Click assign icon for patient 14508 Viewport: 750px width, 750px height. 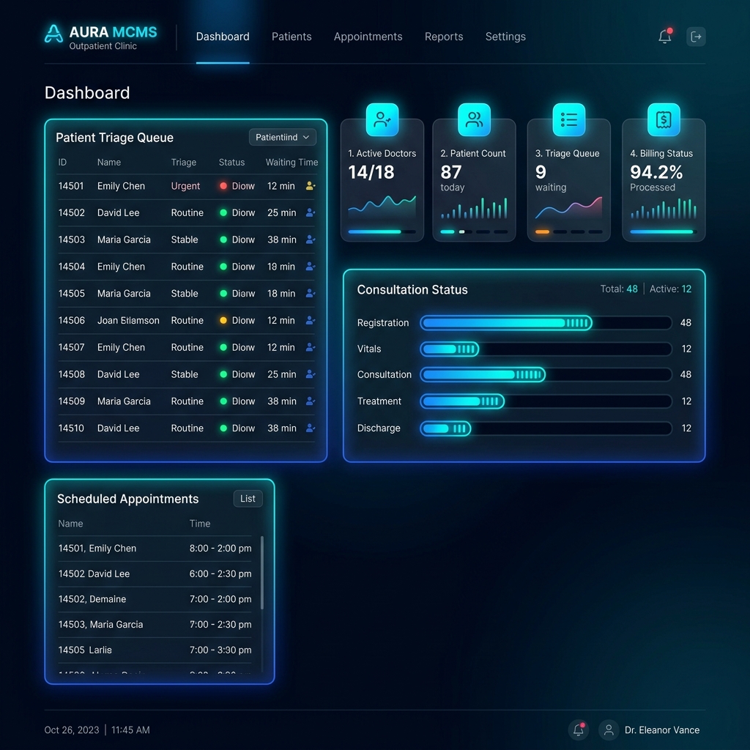[311, 374]
